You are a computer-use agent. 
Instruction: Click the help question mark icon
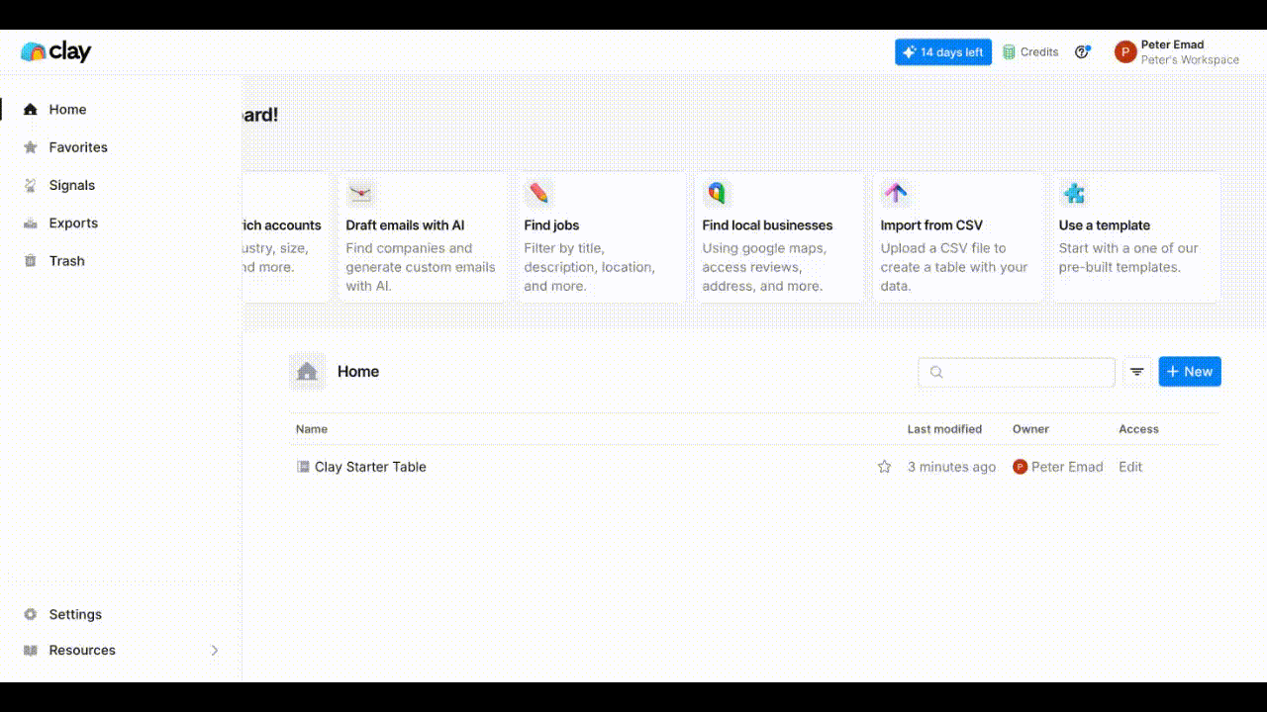1082,51
